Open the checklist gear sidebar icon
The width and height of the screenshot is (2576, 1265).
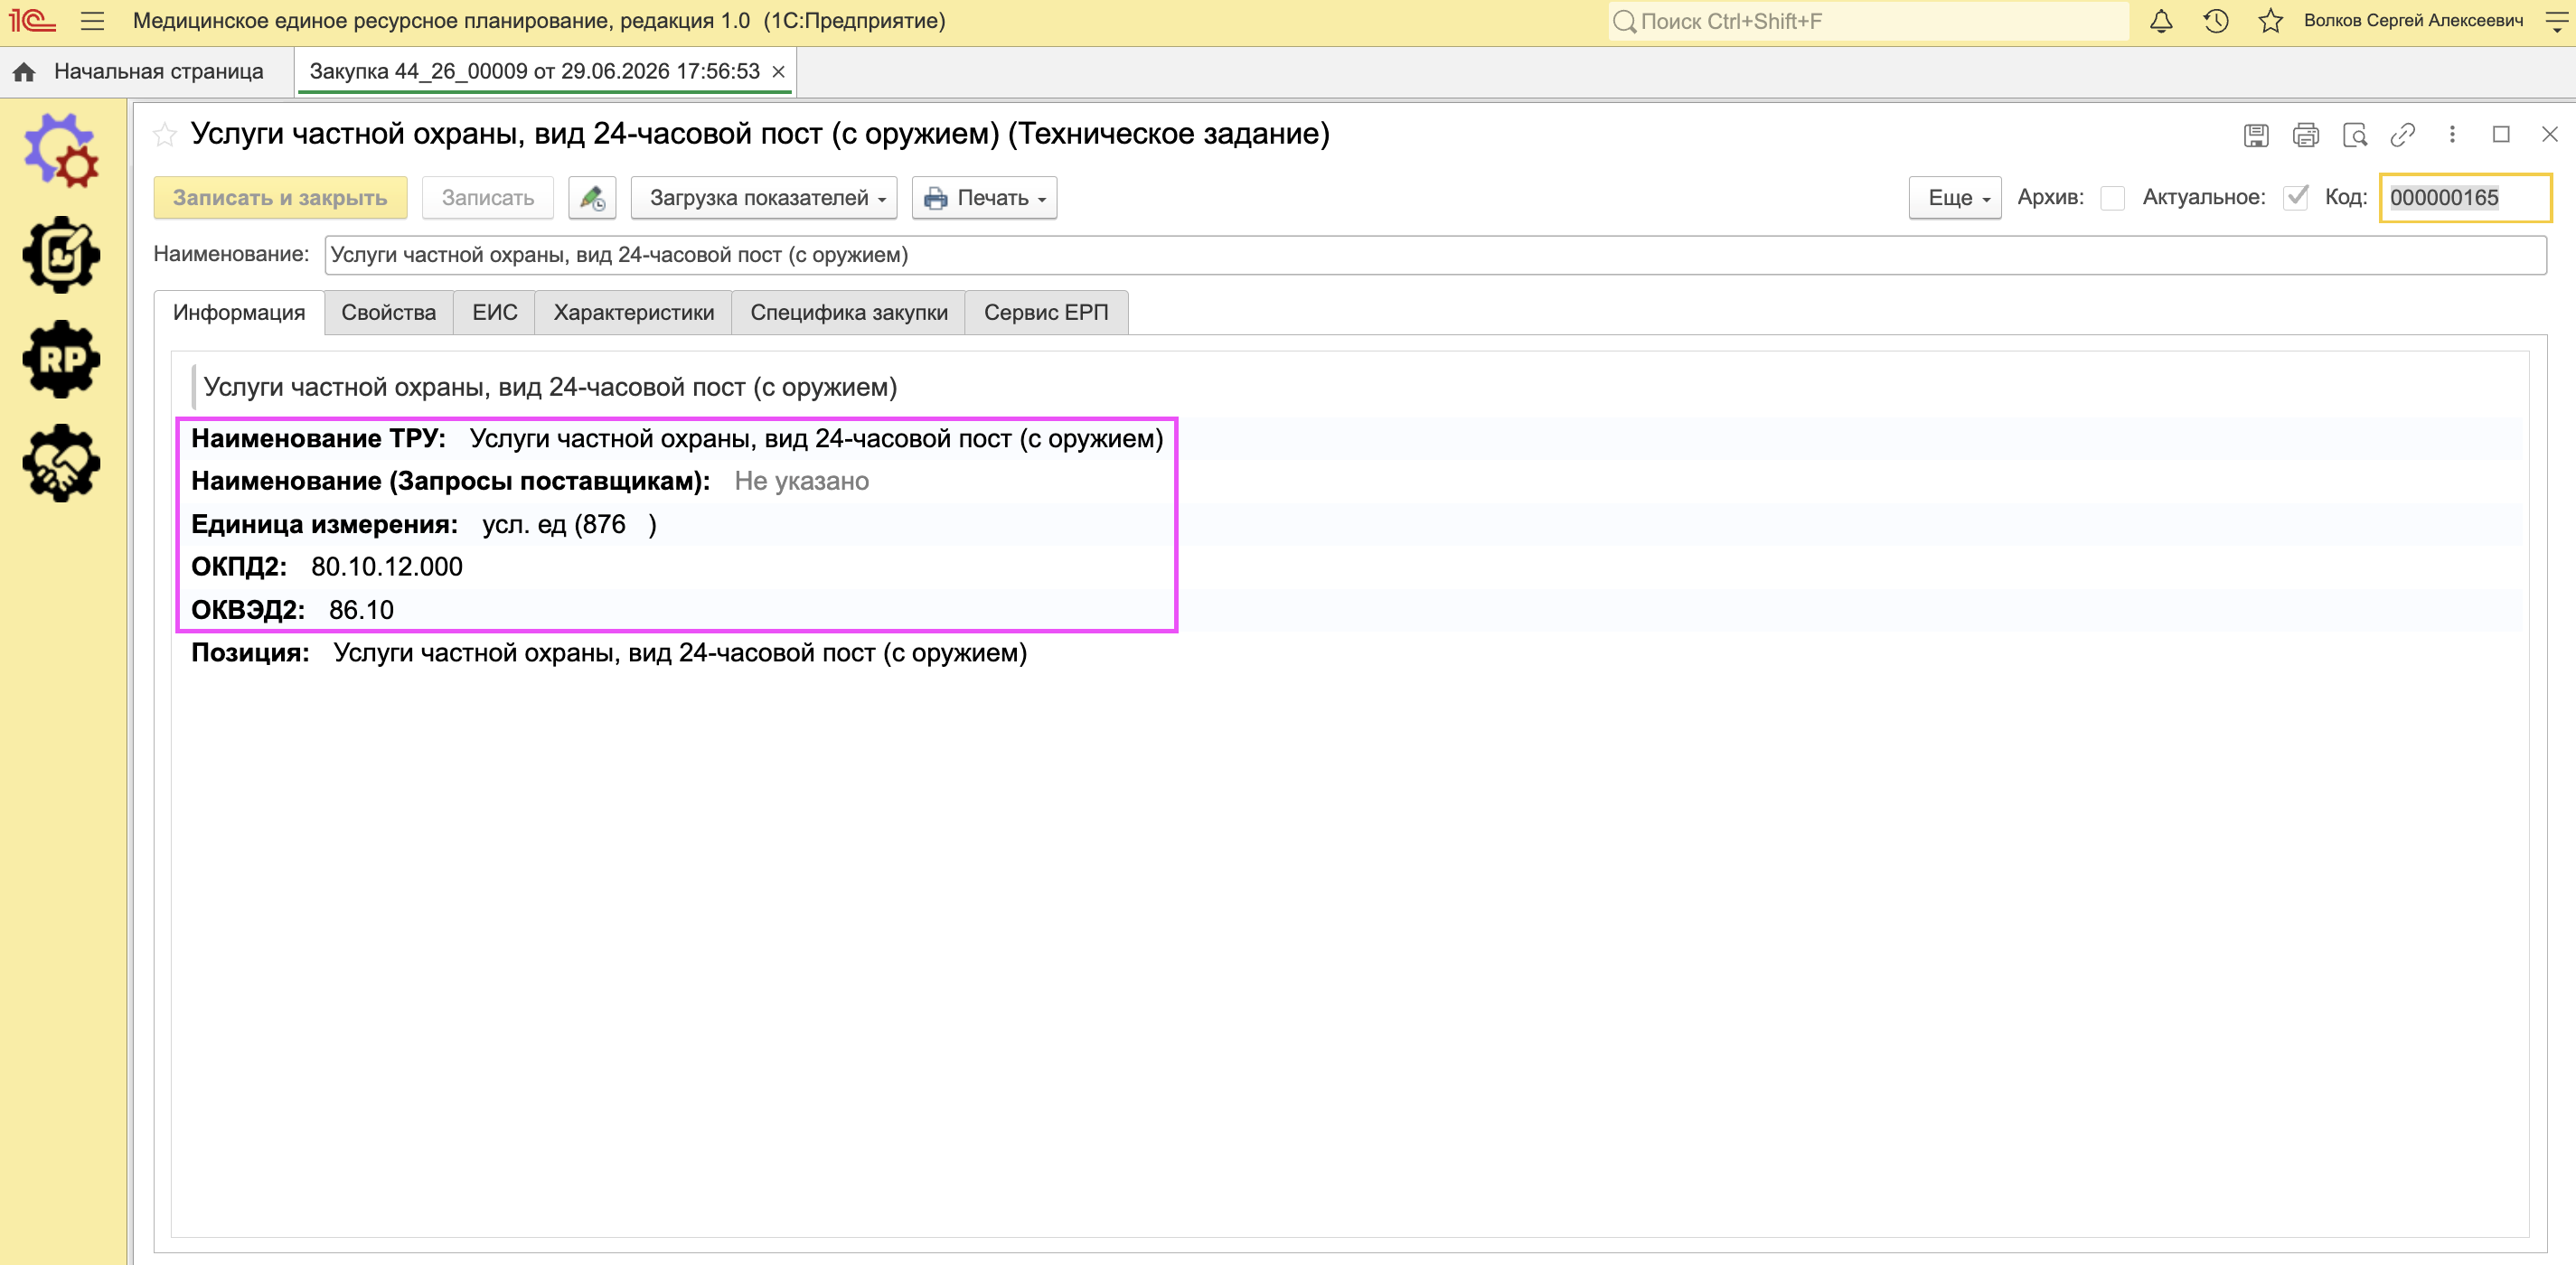click(61, 254)
